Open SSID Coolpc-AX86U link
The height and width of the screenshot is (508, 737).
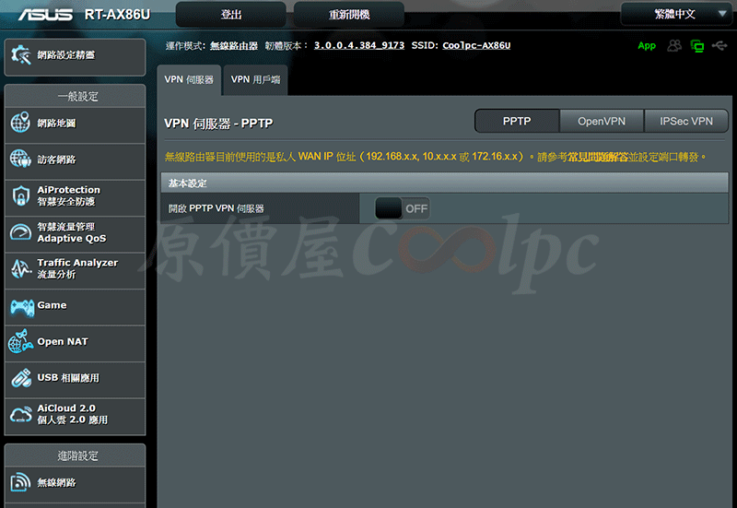click(x=476, y=45)
